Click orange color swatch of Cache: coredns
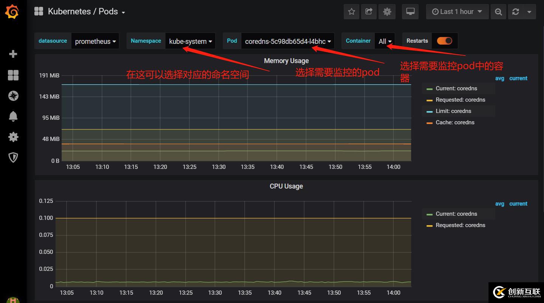The image size is (544, 303). pyautogui.click(x=429, y=123)
